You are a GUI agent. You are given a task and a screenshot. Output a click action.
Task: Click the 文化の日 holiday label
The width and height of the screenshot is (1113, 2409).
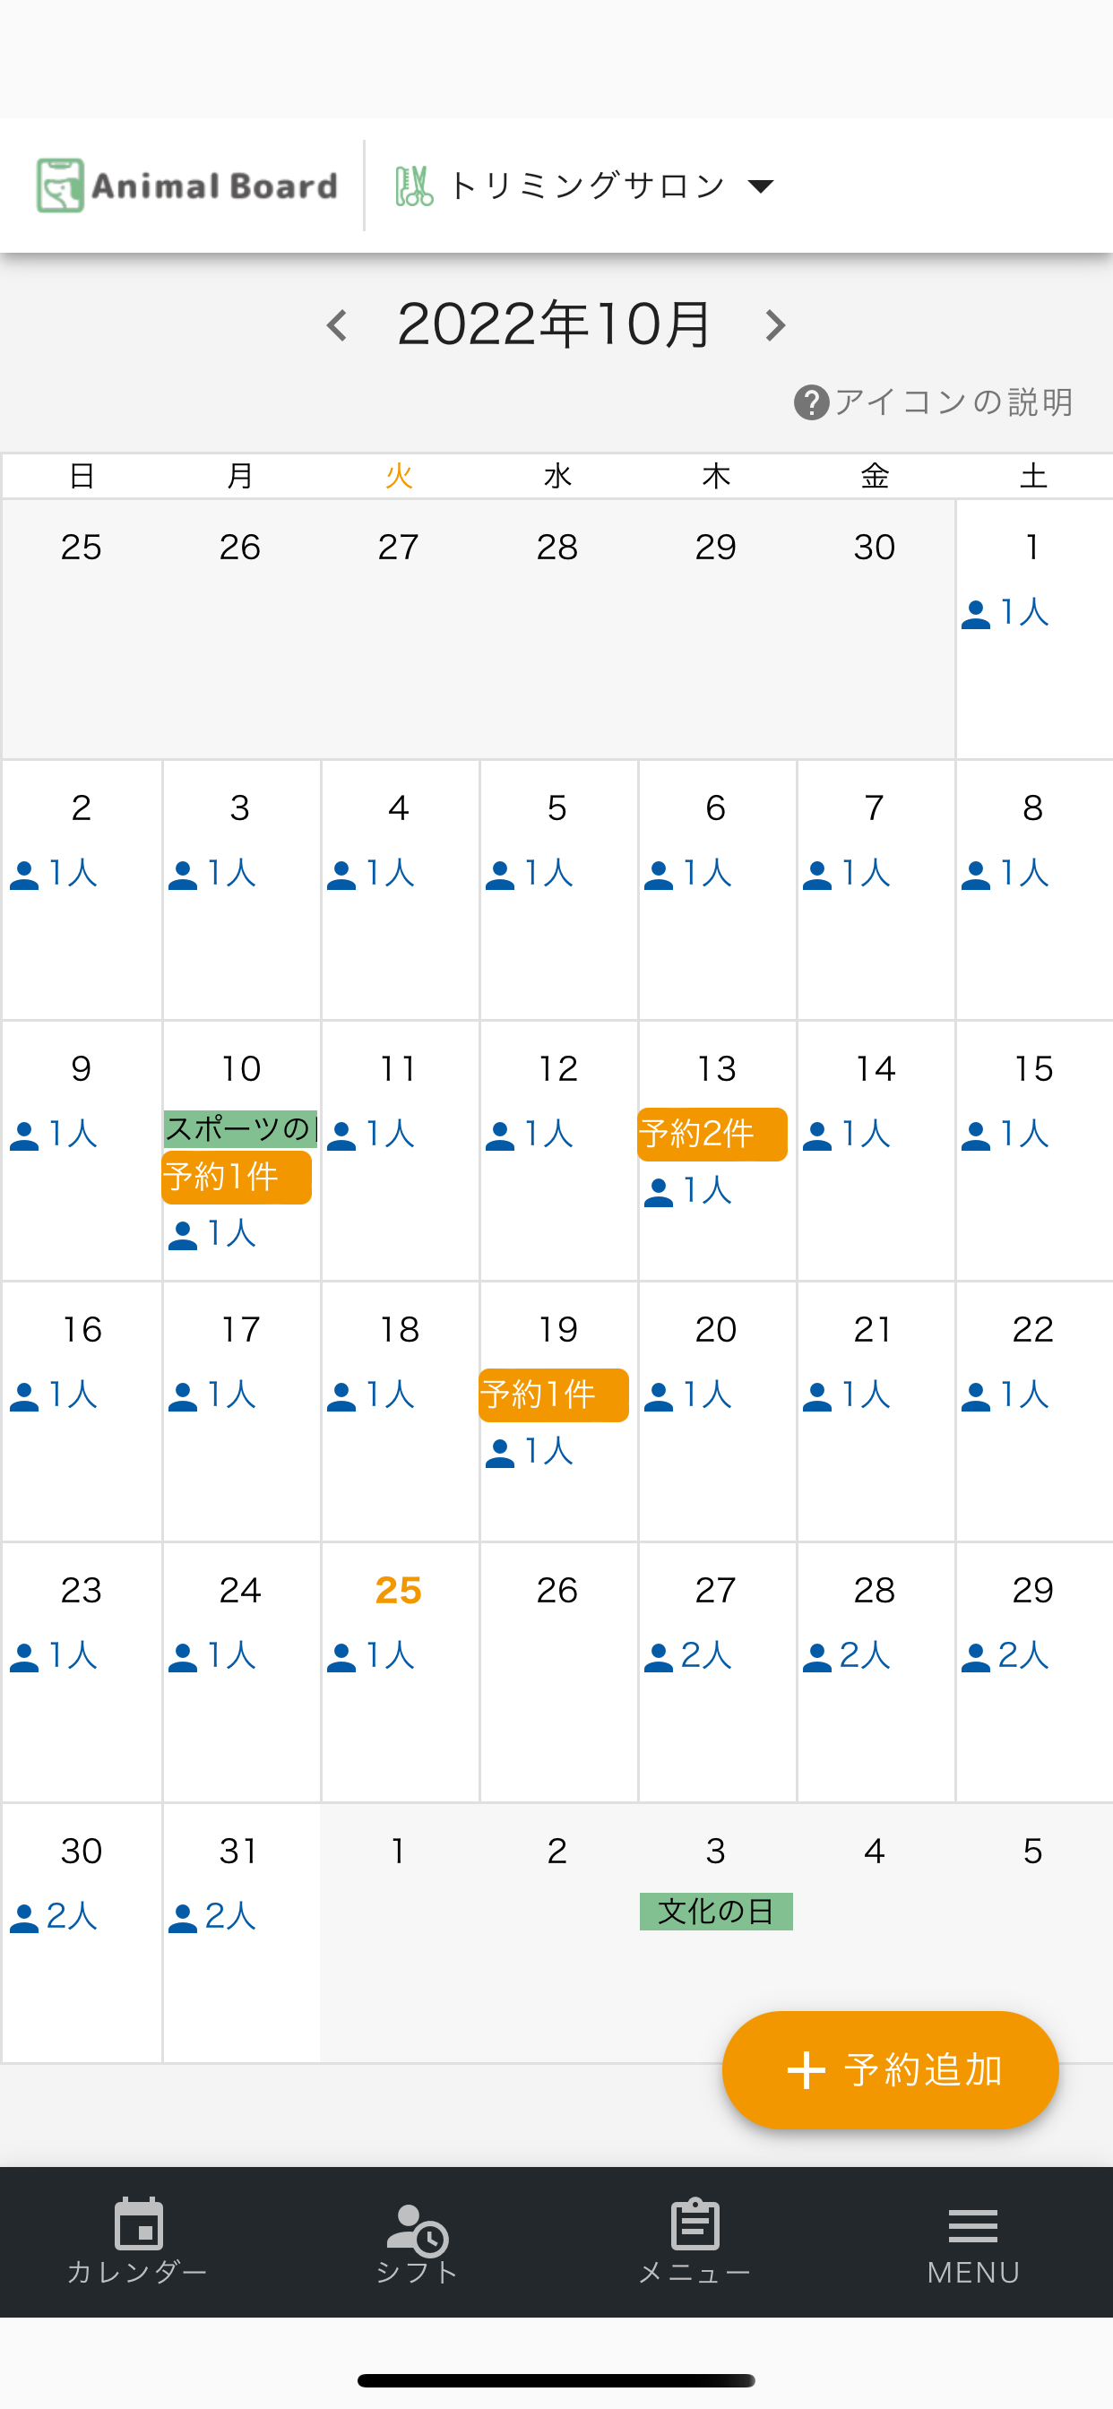(715, 1911)
